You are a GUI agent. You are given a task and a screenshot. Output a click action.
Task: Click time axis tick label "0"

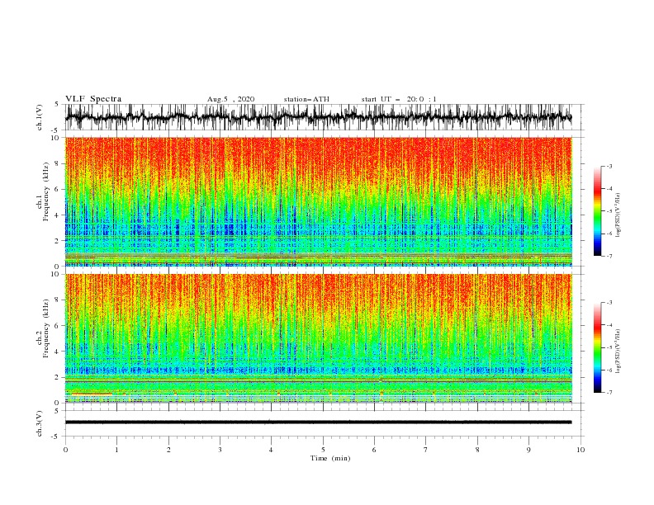[65, 450]
